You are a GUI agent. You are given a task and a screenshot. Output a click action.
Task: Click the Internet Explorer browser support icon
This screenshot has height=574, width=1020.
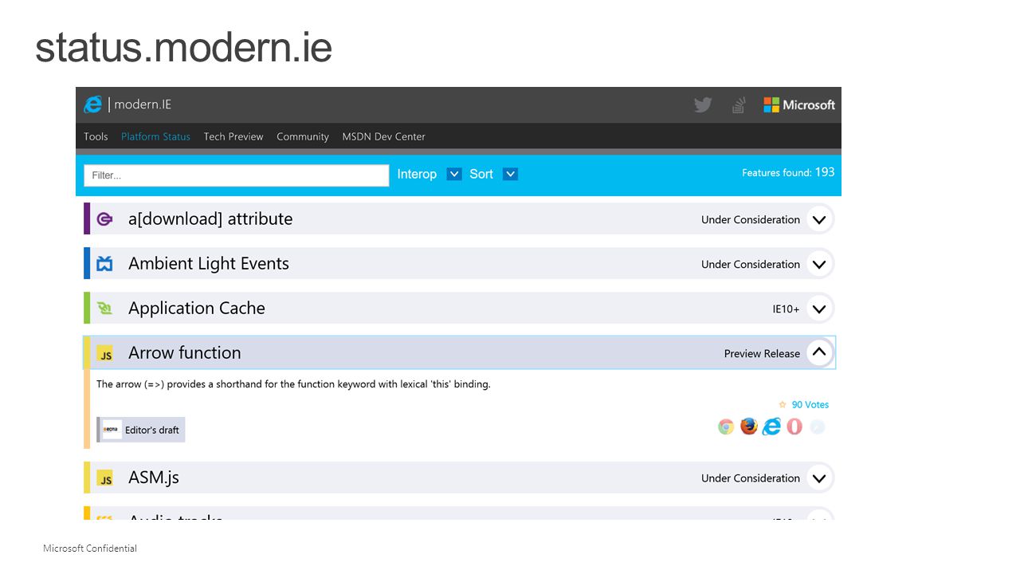tap(771, 427)
